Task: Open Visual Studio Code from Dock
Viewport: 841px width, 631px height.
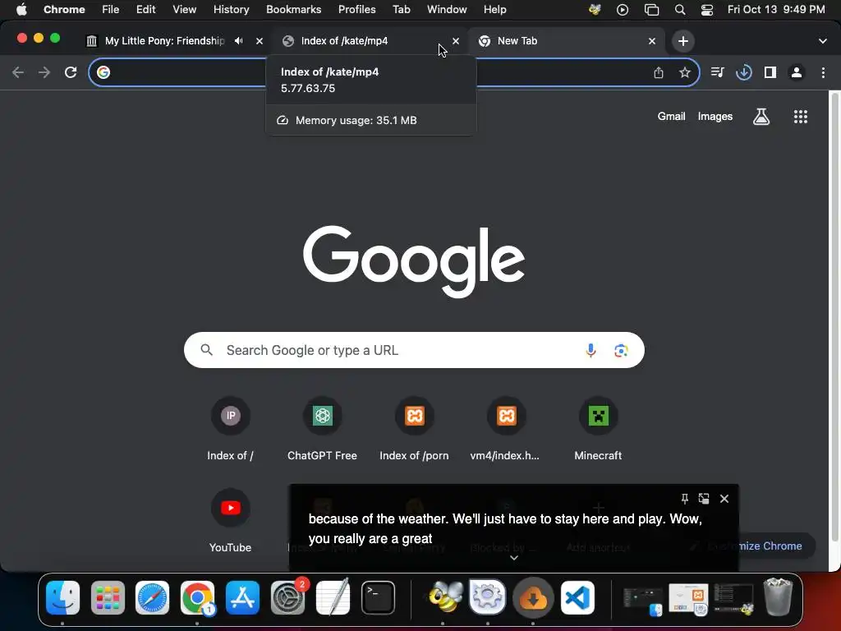Action: coord(577,597)
